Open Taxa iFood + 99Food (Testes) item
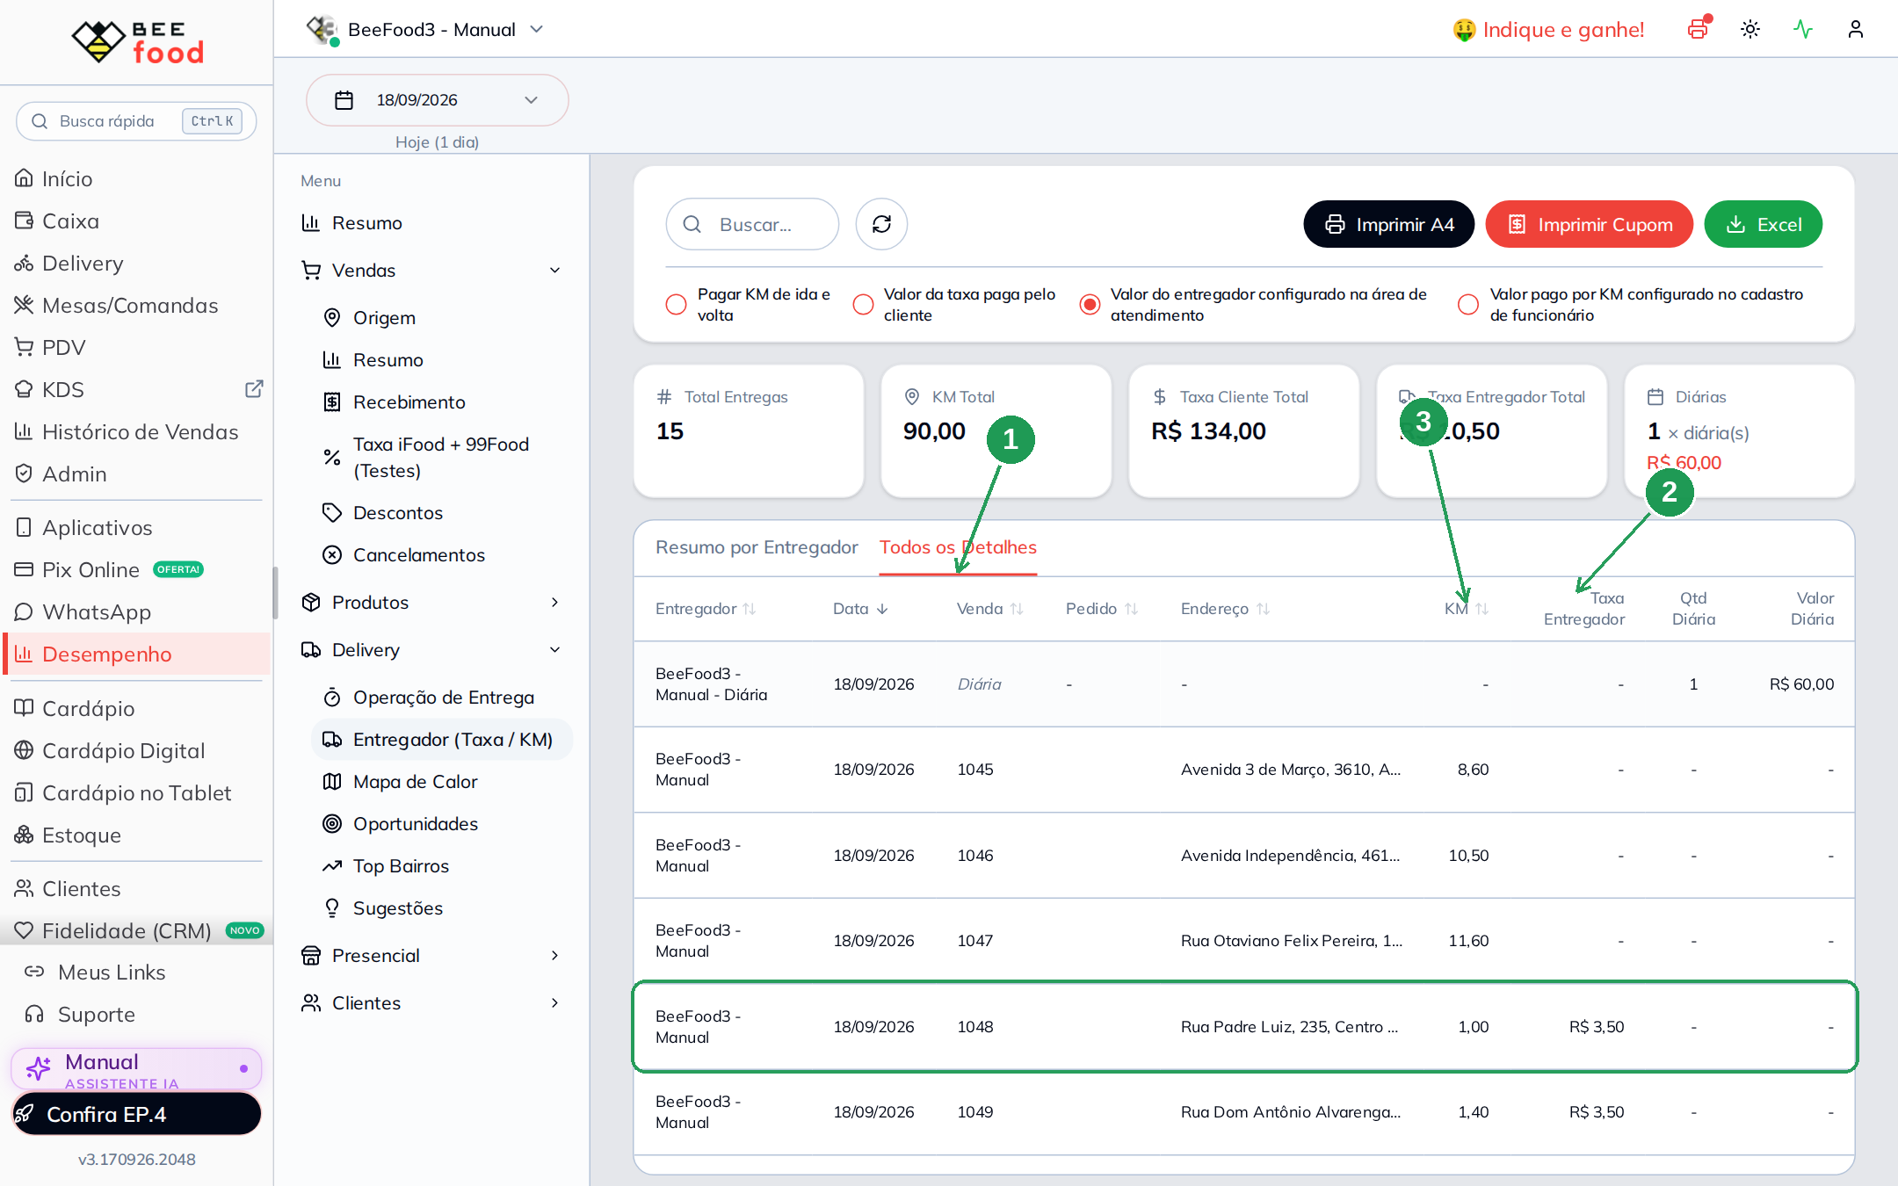 [x=442, y=458]
